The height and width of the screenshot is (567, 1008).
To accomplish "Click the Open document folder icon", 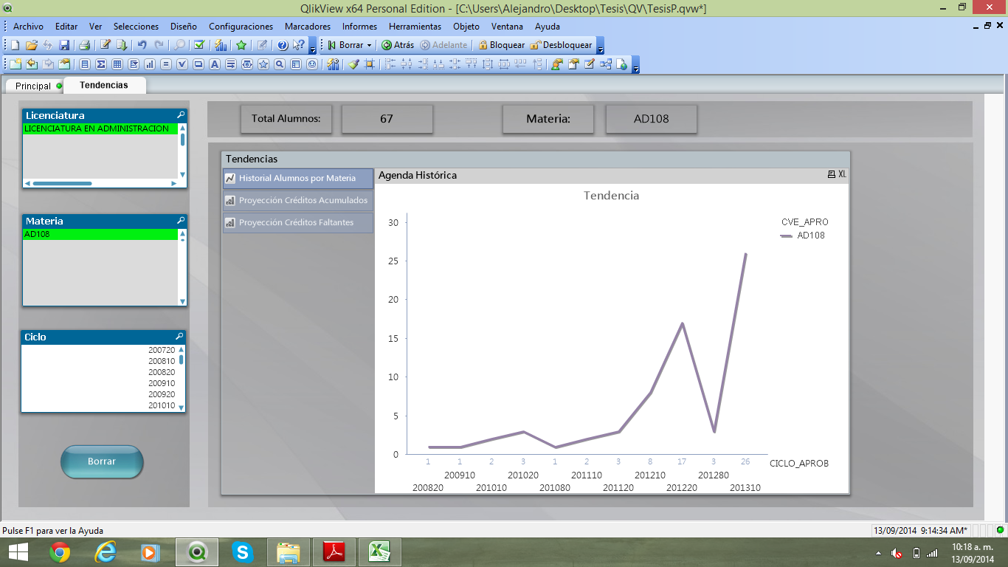I will tap(32, 45).
